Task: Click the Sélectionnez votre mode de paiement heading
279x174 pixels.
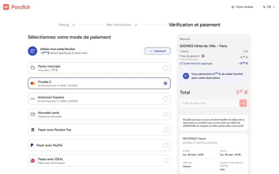Action: click(x=70, y=37)
